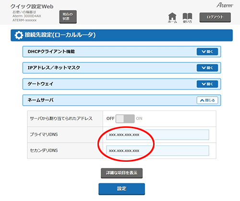The image size is (240, 201).
Task: Collapse the ネームサーバ section with 閉じる
Action: (x=207, y=100)
